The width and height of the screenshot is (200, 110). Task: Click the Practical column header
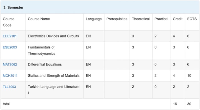[161, 19]
